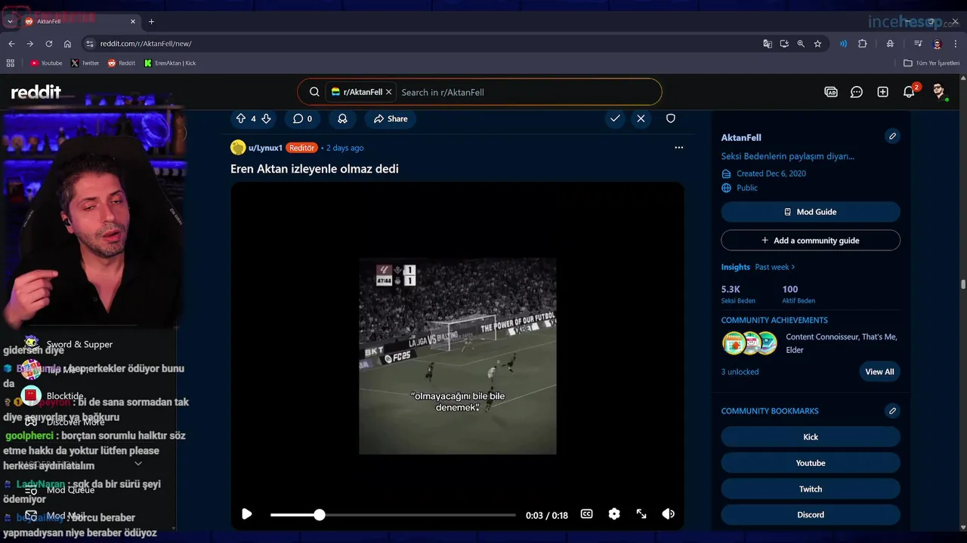Upvote the Eren Aktan post
This screenshot has width=967, height=543.
[x=241, y=118]
